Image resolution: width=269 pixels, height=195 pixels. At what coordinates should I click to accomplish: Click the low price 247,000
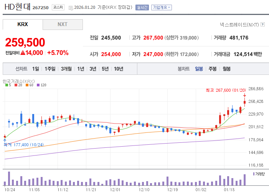pos(153,54)
